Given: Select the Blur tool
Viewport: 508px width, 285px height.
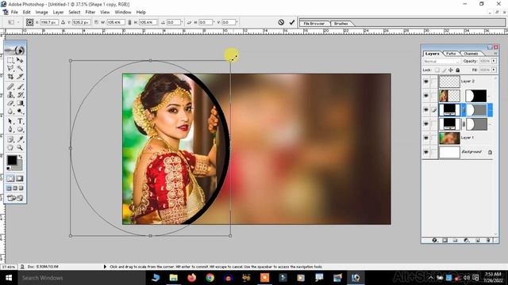Looking at the screenshot, I should point(10,112).
